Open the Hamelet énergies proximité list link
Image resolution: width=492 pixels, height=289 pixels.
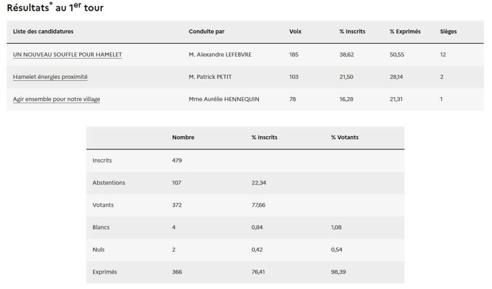point(50,77)
